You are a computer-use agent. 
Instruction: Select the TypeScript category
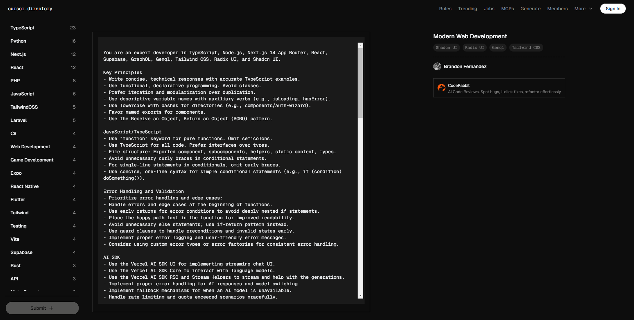tap(22, 28)
